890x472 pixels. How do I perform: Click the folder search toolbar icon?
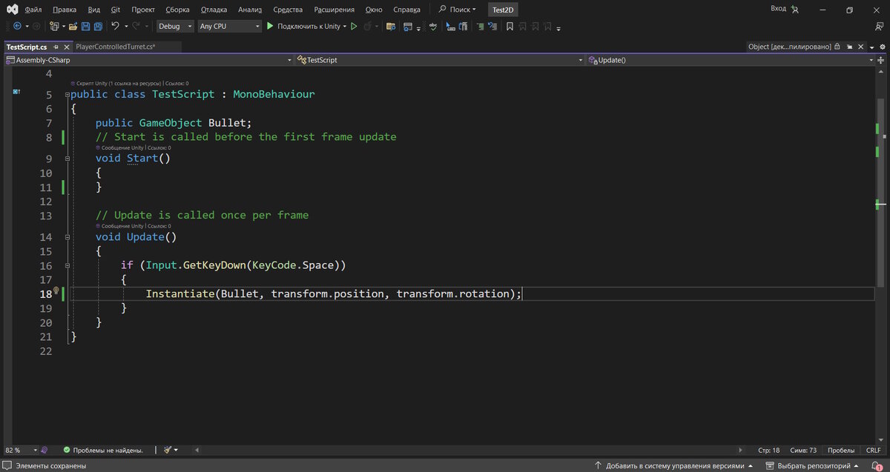point(391,26)
